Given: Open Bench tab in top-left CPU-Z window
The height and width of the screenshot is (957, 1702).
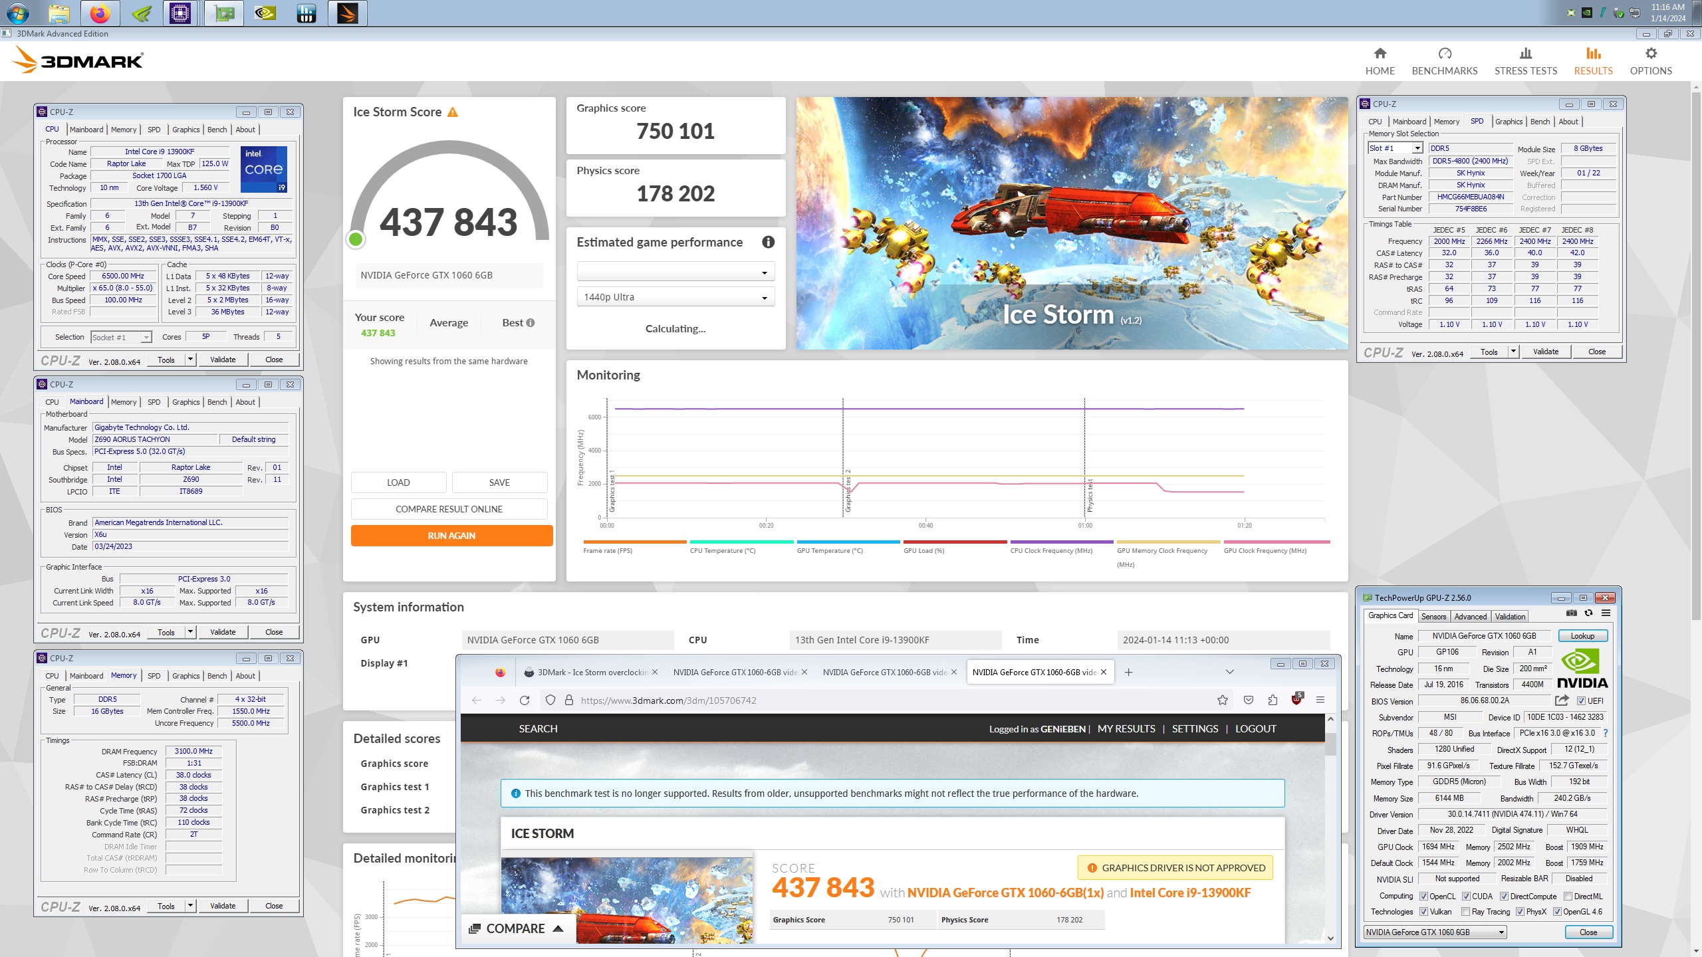Looking at the screenshot, I should (x=217, y=130).
